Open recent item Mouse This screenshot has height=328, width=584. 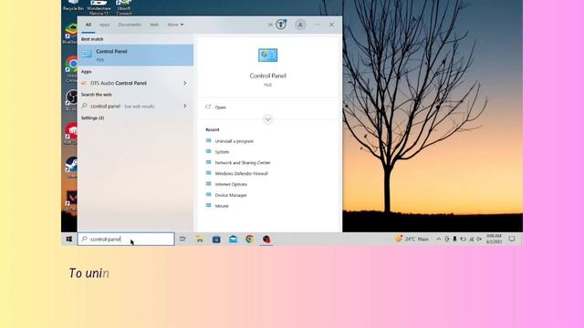coord(222,206)
